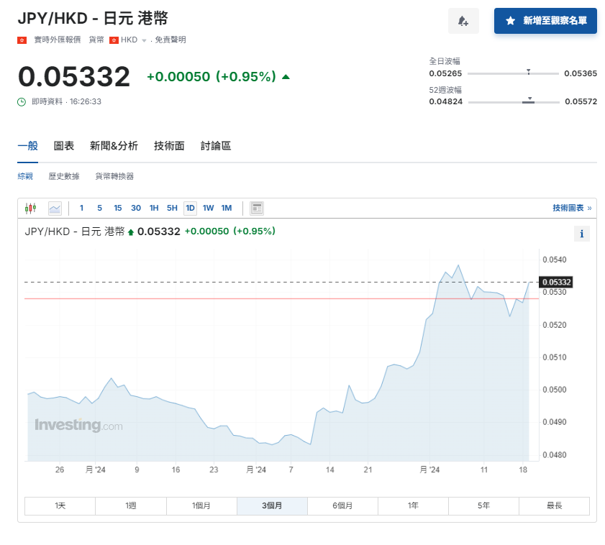605x545 pixels.
Task: Select the 最長 time range
Action: (554, 505)
